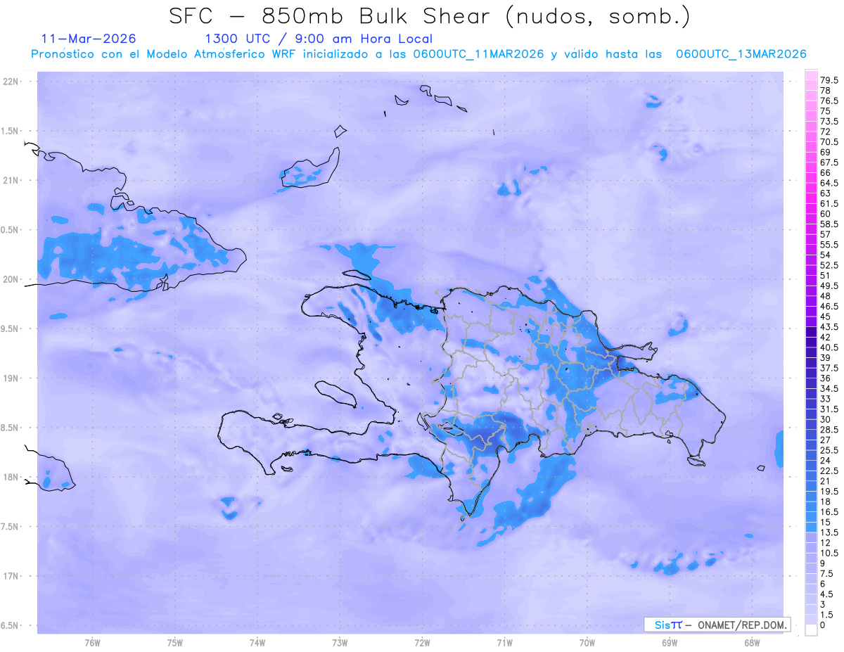Select the pale pink swatch above 79.5
Viewport: 844px width, 652px height.
[811, 75]
